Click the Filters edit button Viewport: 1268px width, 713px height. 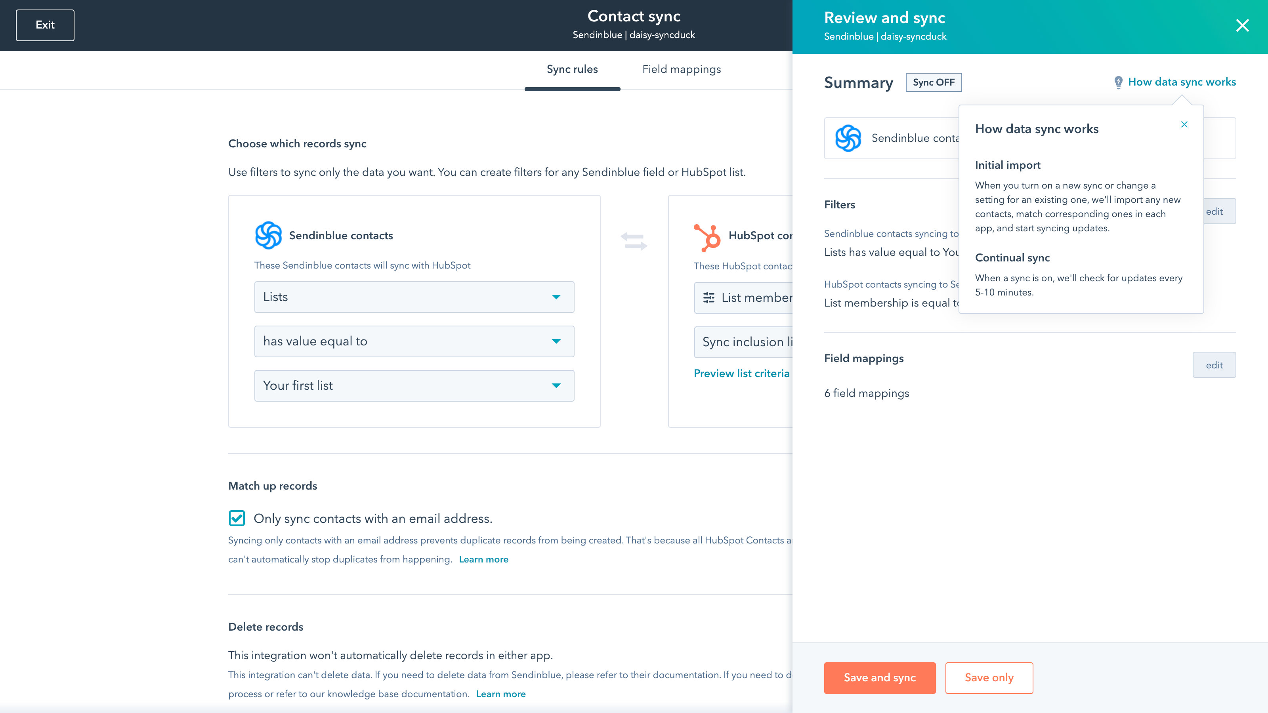(1215, 211)
